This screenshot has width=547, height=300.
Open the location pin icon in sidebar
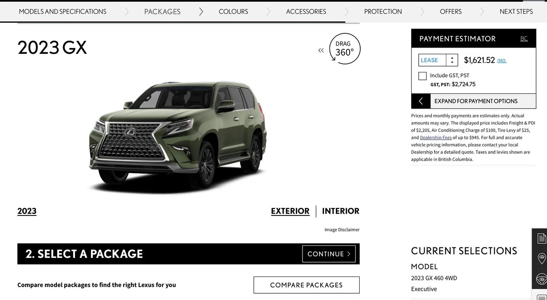(x=542, y=258)
